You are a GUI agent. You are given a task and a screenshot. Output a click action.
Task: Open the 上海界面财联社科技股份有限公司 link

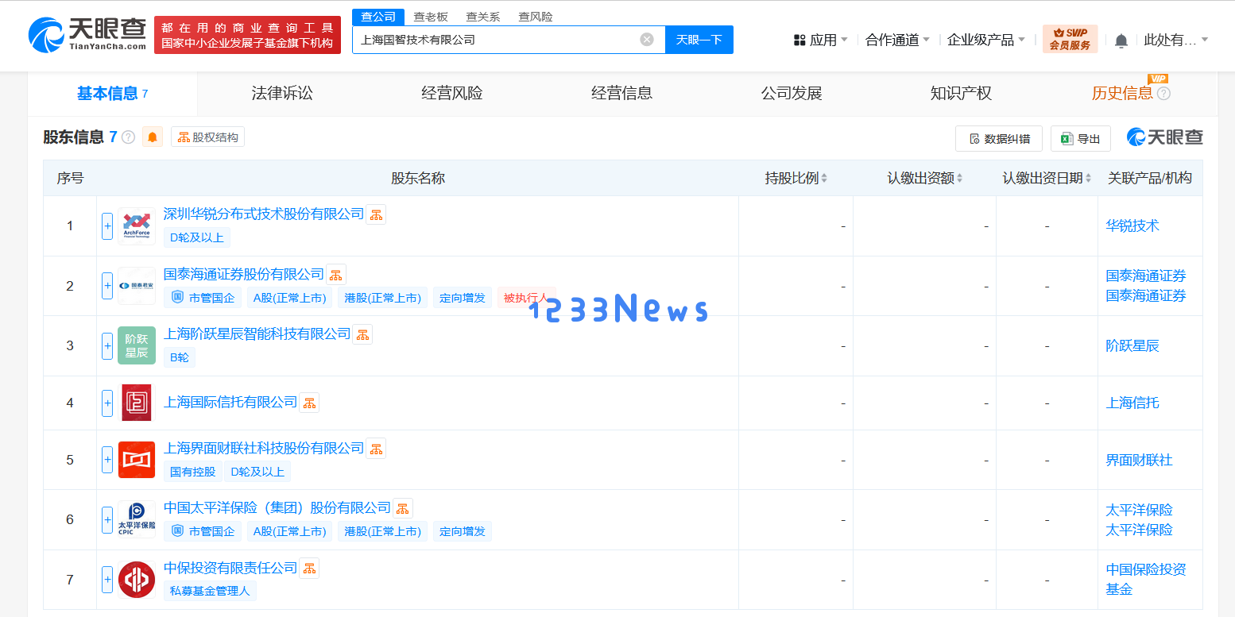pos(264,448)
